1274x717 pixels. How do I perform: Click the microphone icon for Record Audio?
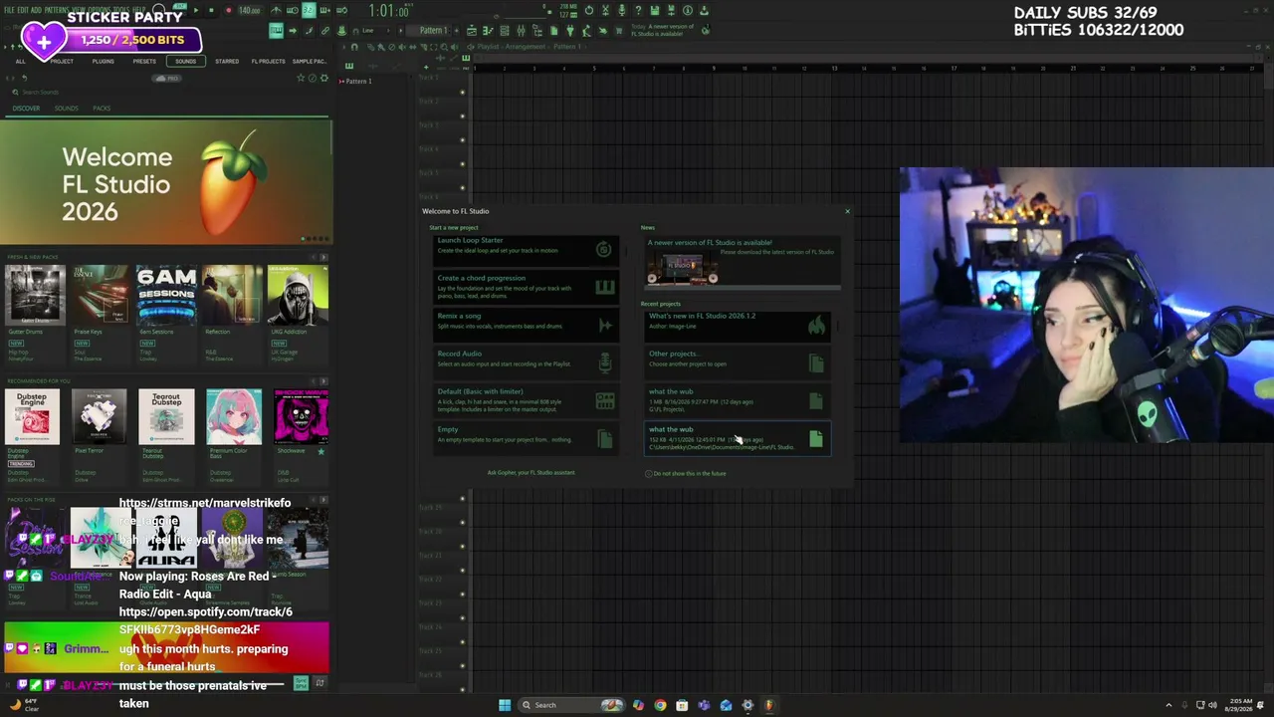point(604,363)
